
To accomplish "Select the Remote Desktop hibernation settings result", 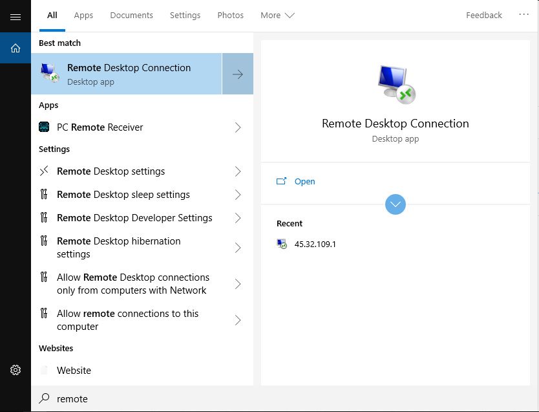I will click(142, 248).
